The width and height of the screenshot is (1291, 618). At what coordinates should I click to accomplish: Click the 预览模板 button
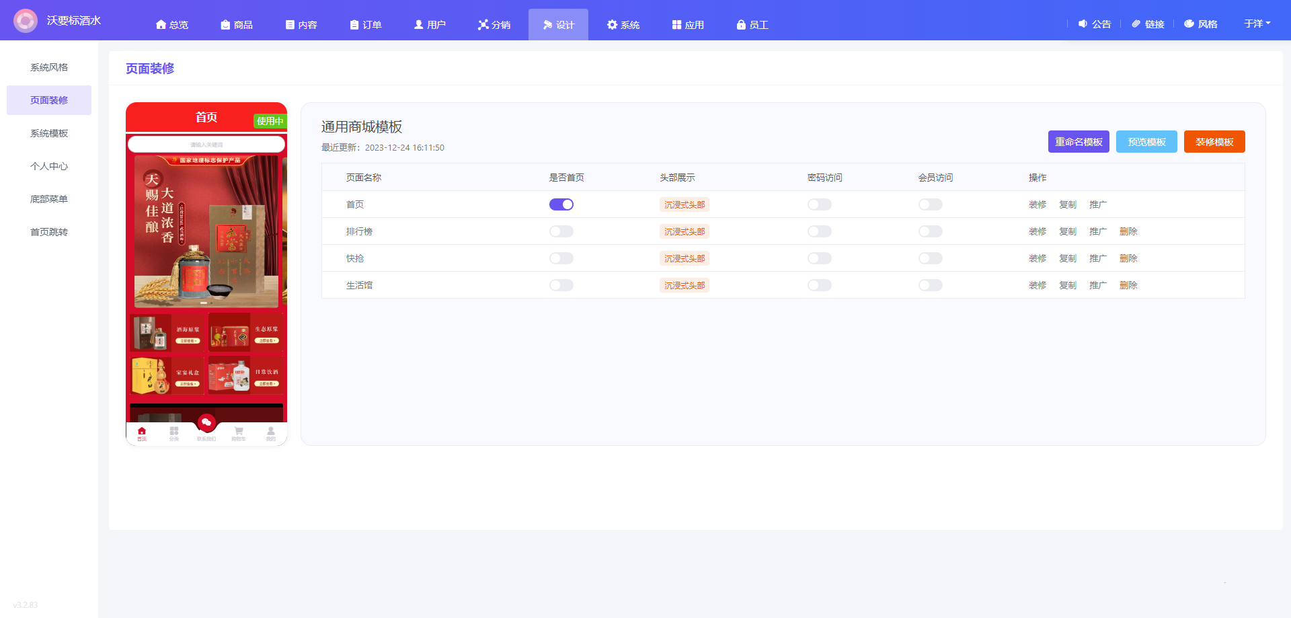coord(1146,142)
